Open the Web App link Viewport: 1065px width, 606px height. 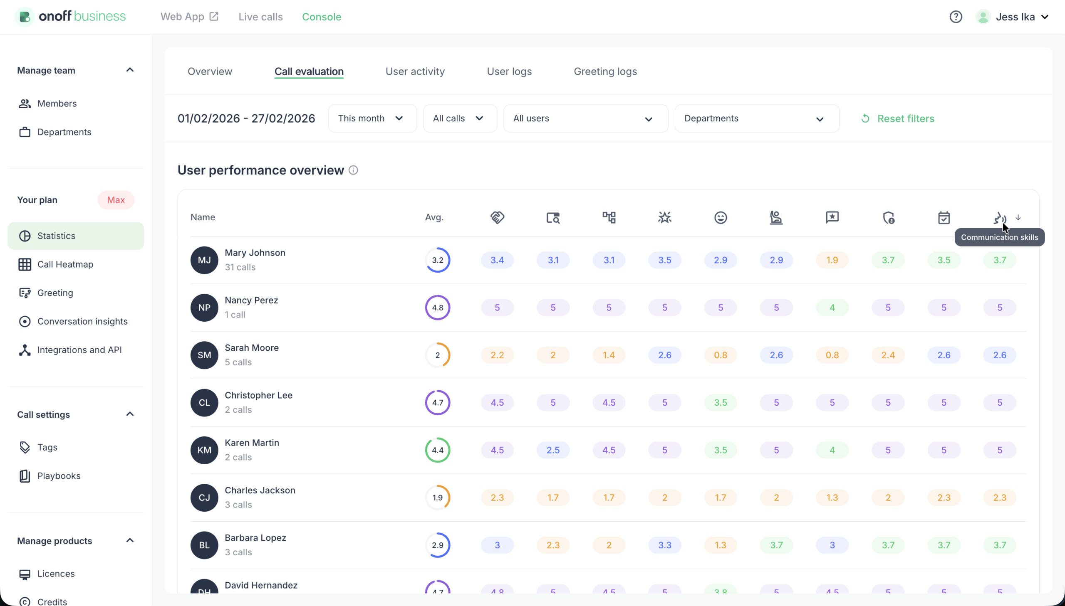tap(189, 17)
